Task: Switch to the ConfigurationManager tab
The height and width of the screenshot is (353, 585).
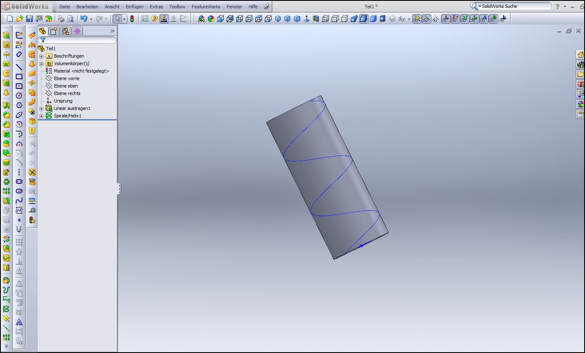Action: pyautogui.click(x=66, y=31)
